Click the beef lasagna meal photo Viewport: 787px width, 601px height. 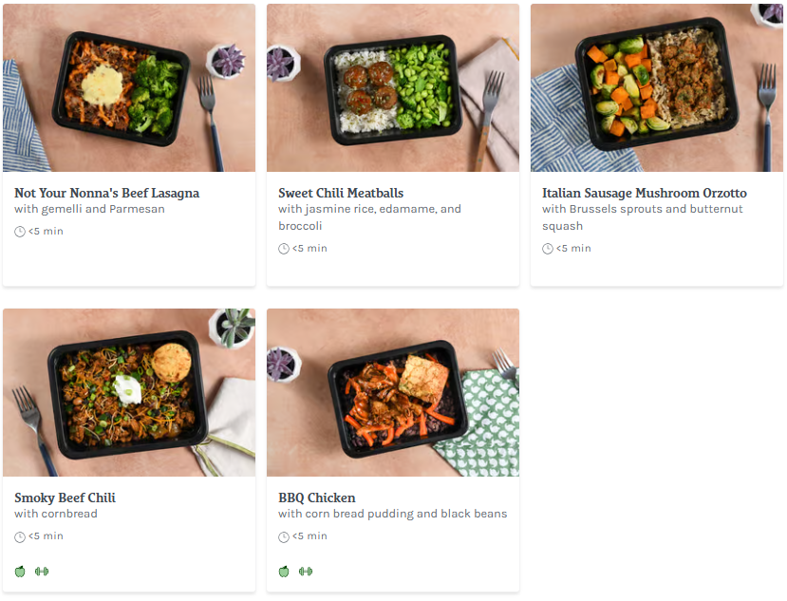coord(129,88)
